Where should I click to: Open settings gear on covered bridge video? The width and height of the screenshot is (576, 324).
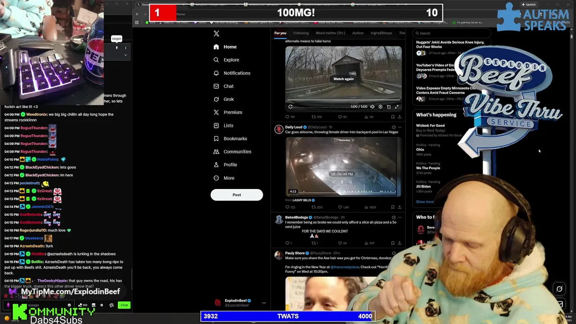click(x=380, y=107)
